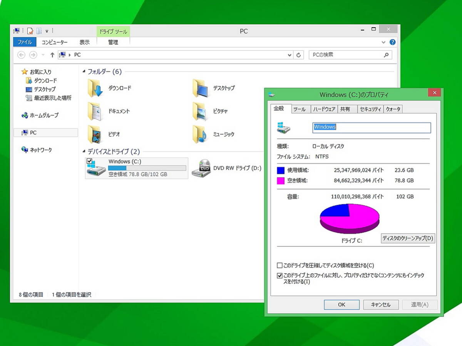Open デスクトップ in the favorites sidebar
The width and height of the screenshot is (462, 346).
(40, 89)
